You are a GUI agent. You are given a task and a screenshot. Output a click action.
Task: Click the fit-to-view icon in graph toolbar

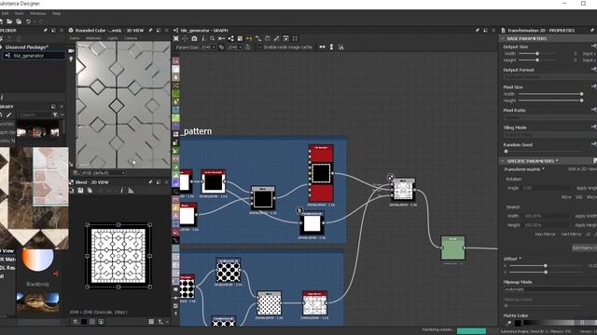click(176, 38)
